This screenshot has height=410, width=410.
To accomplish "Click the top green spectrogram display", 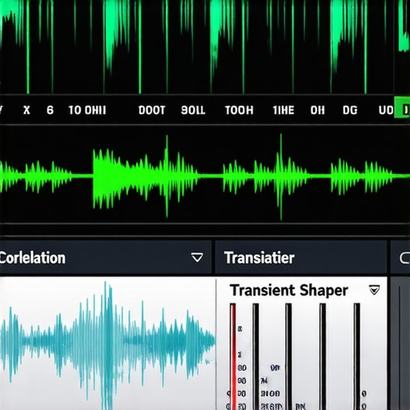I will 205,46.
